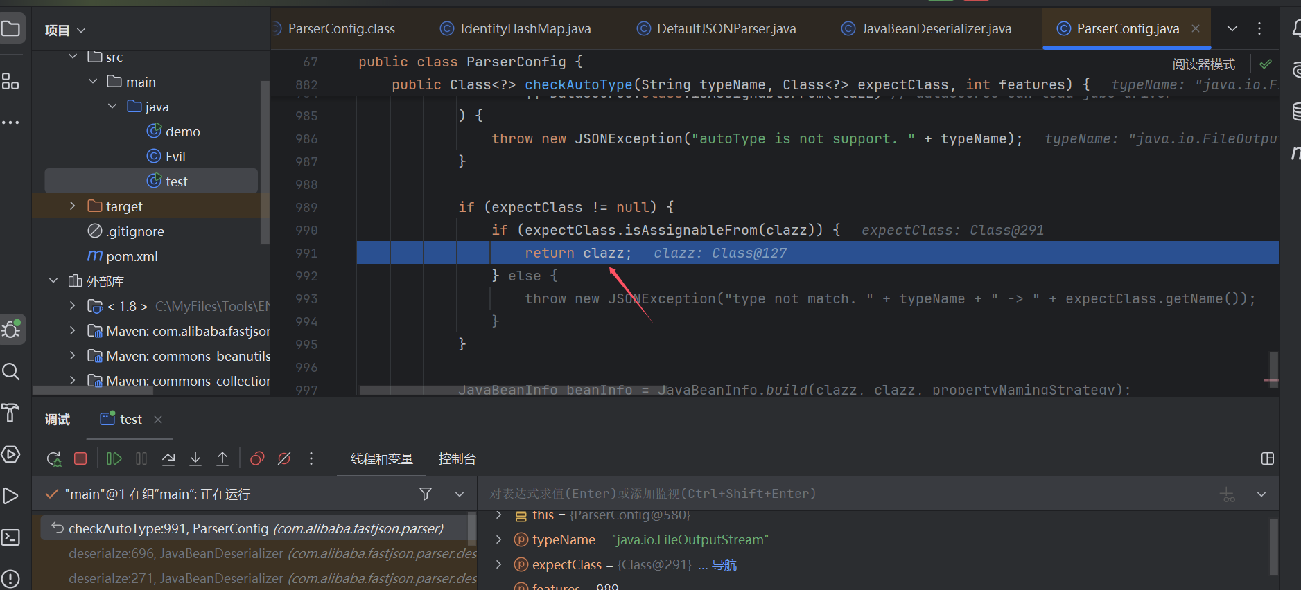
Task: Collapse the main folder
Action: [x=93, y=82]
